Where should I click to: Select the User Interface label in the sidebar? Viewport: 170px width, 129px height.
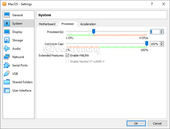(x=22, y=91)
